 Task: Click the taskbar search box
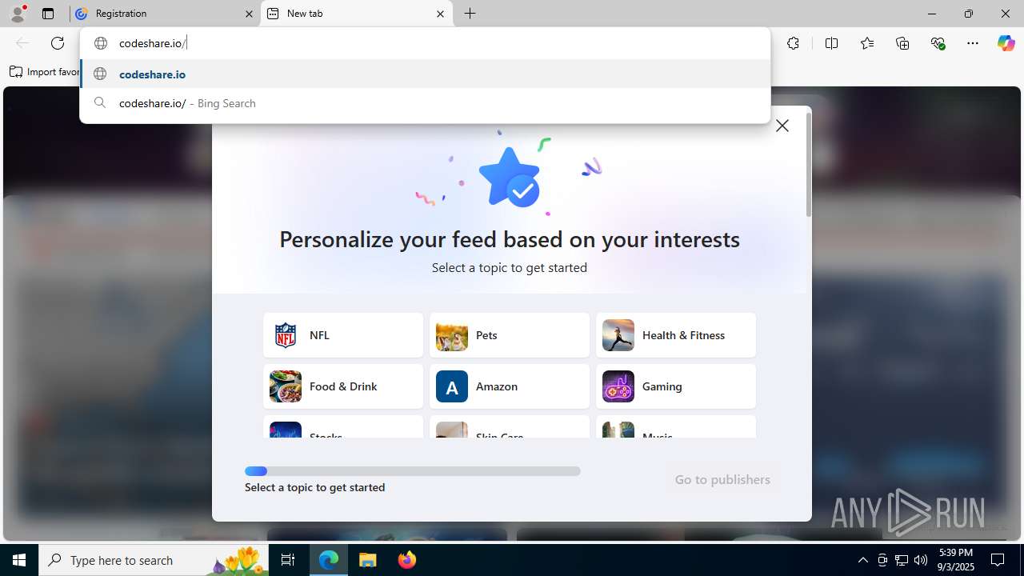point(154,560)
